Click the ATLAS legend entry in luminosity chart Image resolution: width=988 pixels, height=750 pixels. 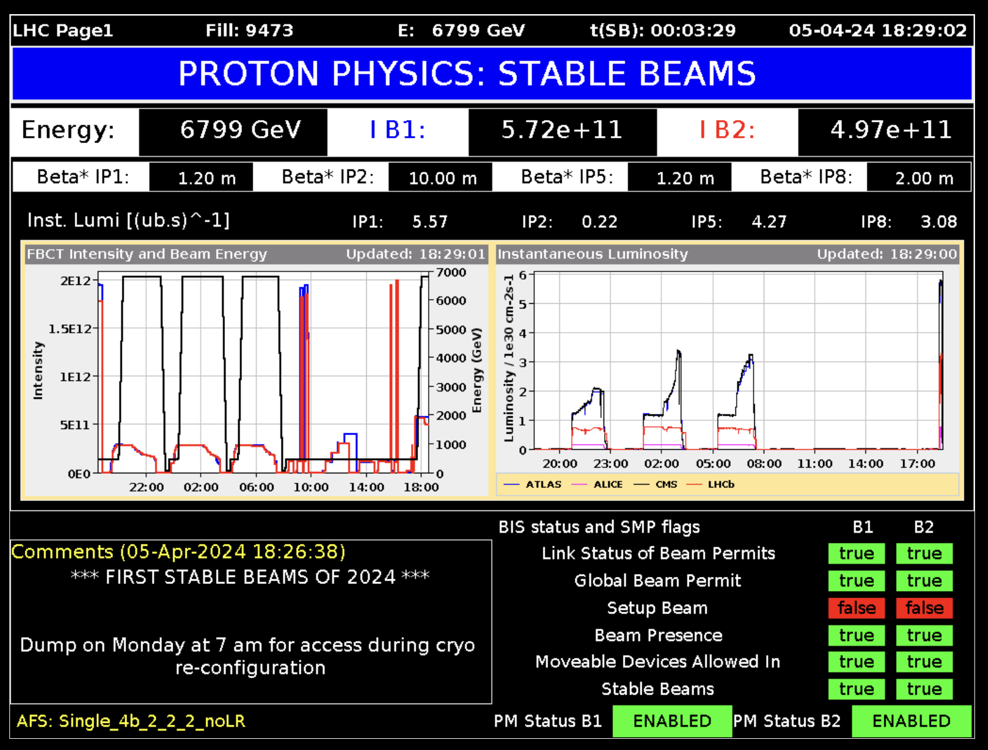pos(533,484)
